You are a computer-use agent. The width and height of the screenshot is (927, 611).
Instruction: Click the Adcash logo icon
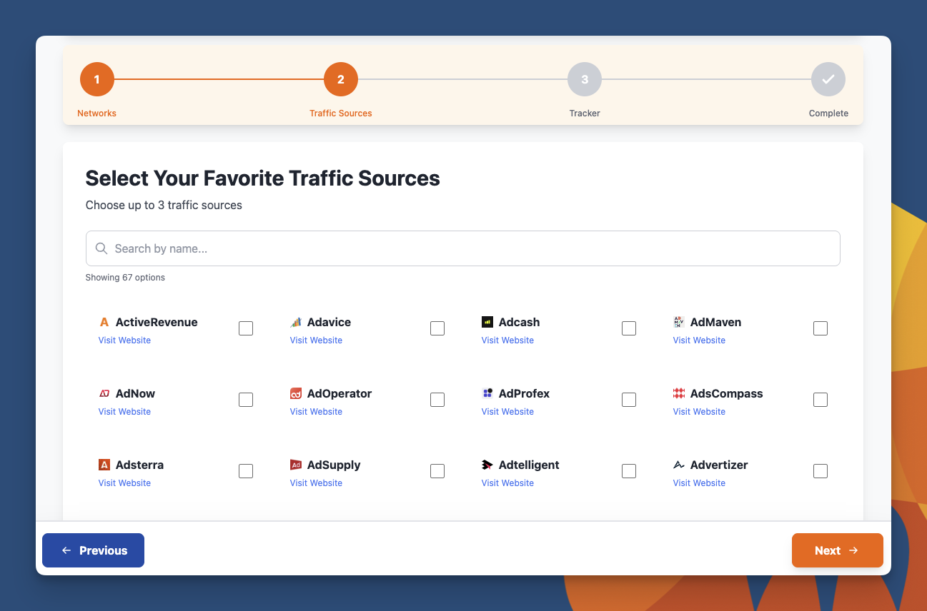click(x=487, y=323)
